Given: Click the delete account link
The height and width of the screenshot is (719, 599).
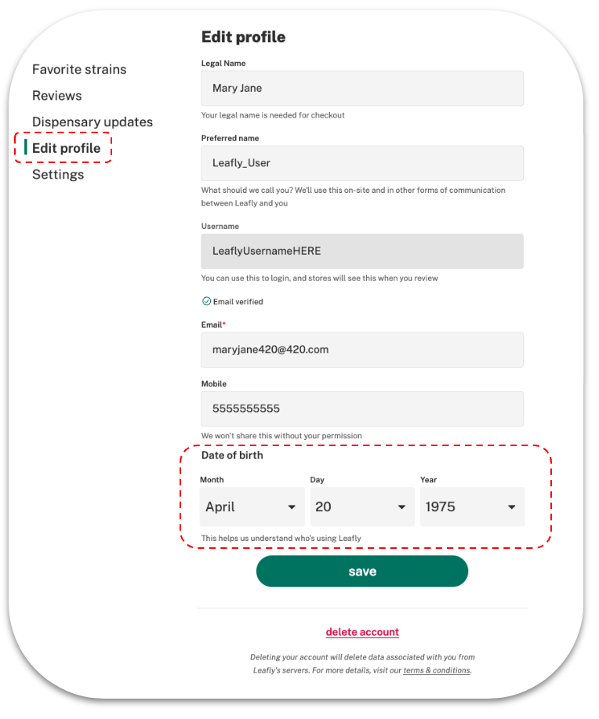Looking at the screenshot, I should pos(362,632).
